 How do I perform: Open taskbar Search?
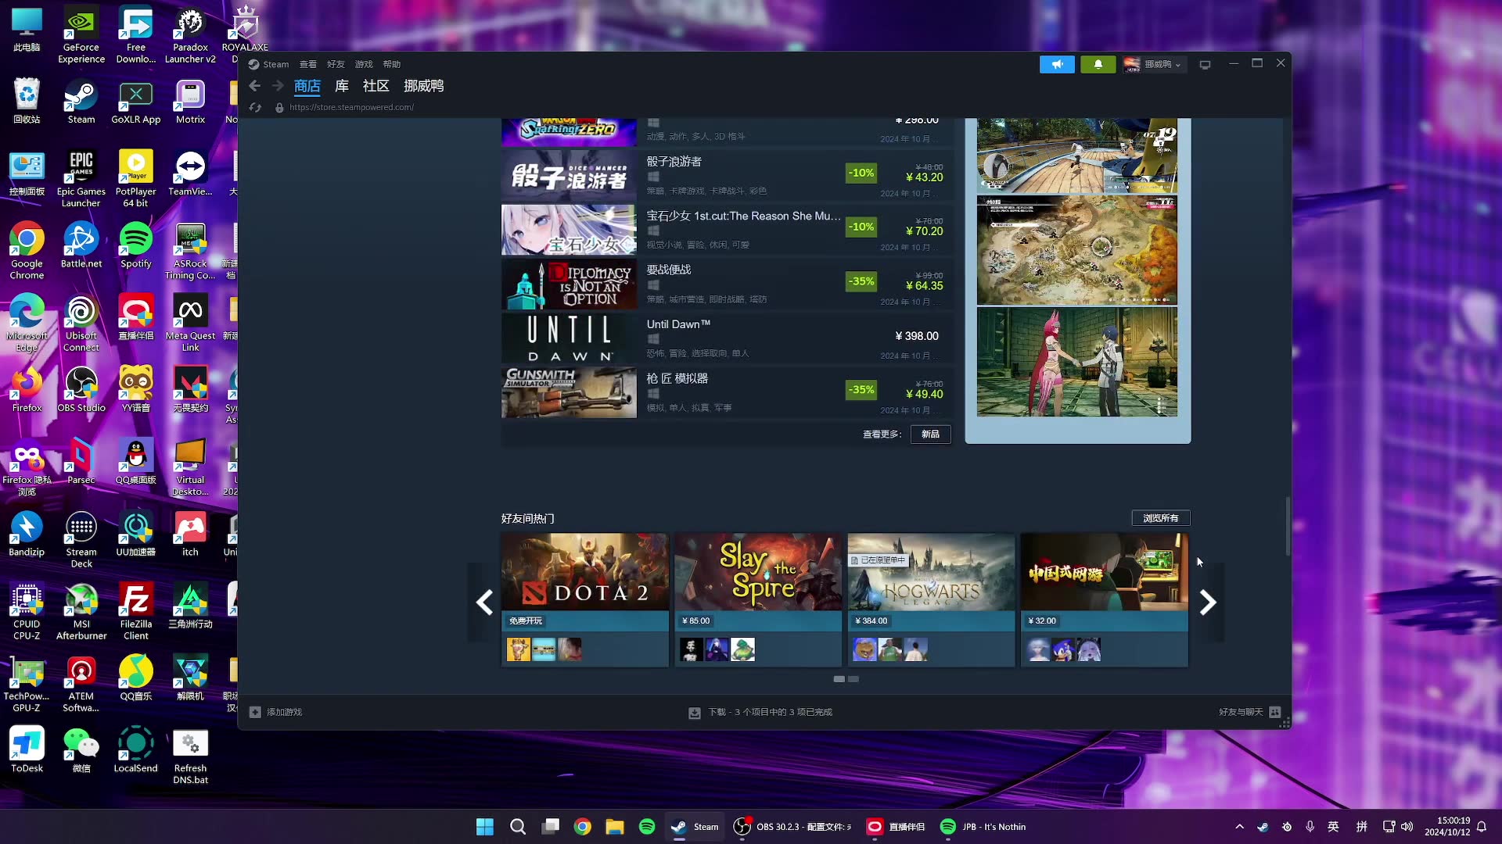coord(518,827)
